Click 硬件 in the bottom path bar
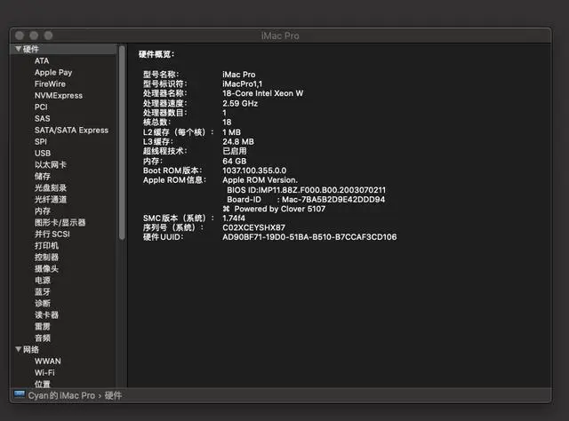 click(113, 395)
